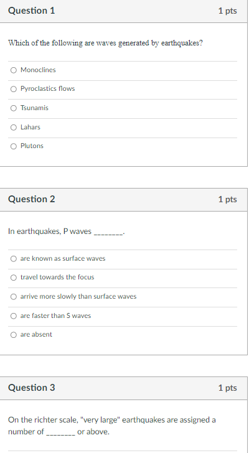
Task: Click the Question 1 points label
Action: [x=227, y=11]
